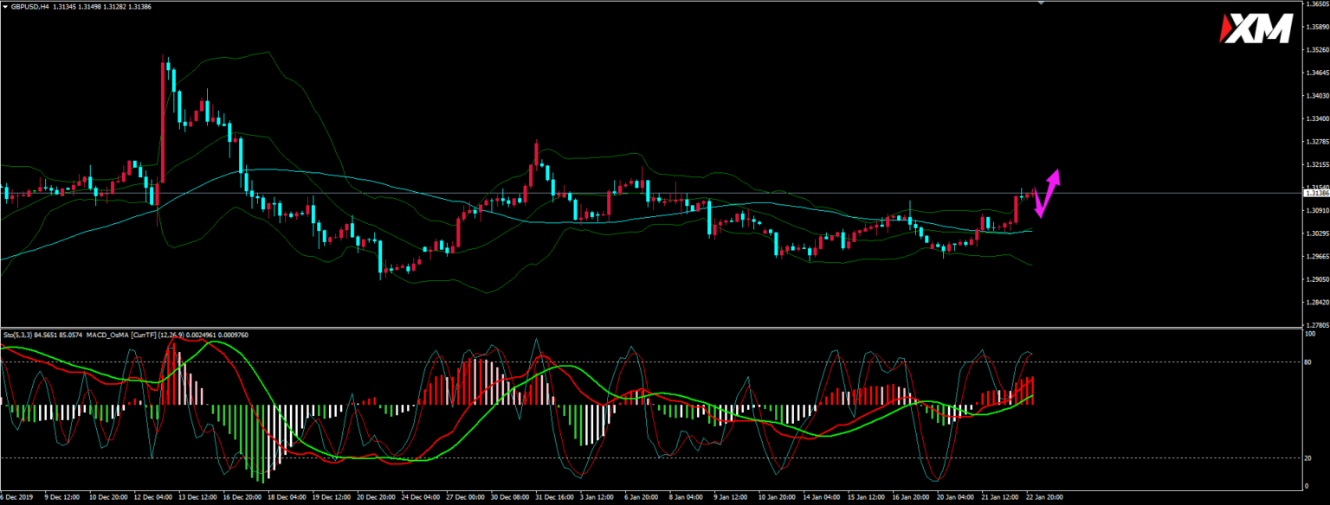Click the 1.27805 price axis label
Screen dimensions: 1330x505
[1316, 325]
